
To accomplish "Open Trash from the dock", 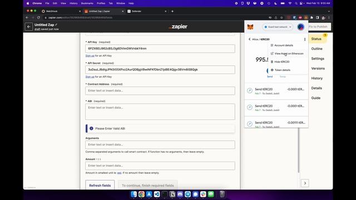I will [x=222, y=194].
